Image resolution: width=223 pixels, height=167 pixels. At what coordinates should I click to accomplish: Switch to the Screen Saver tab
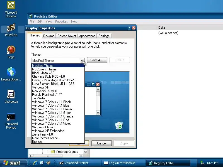tap(67, 36)
